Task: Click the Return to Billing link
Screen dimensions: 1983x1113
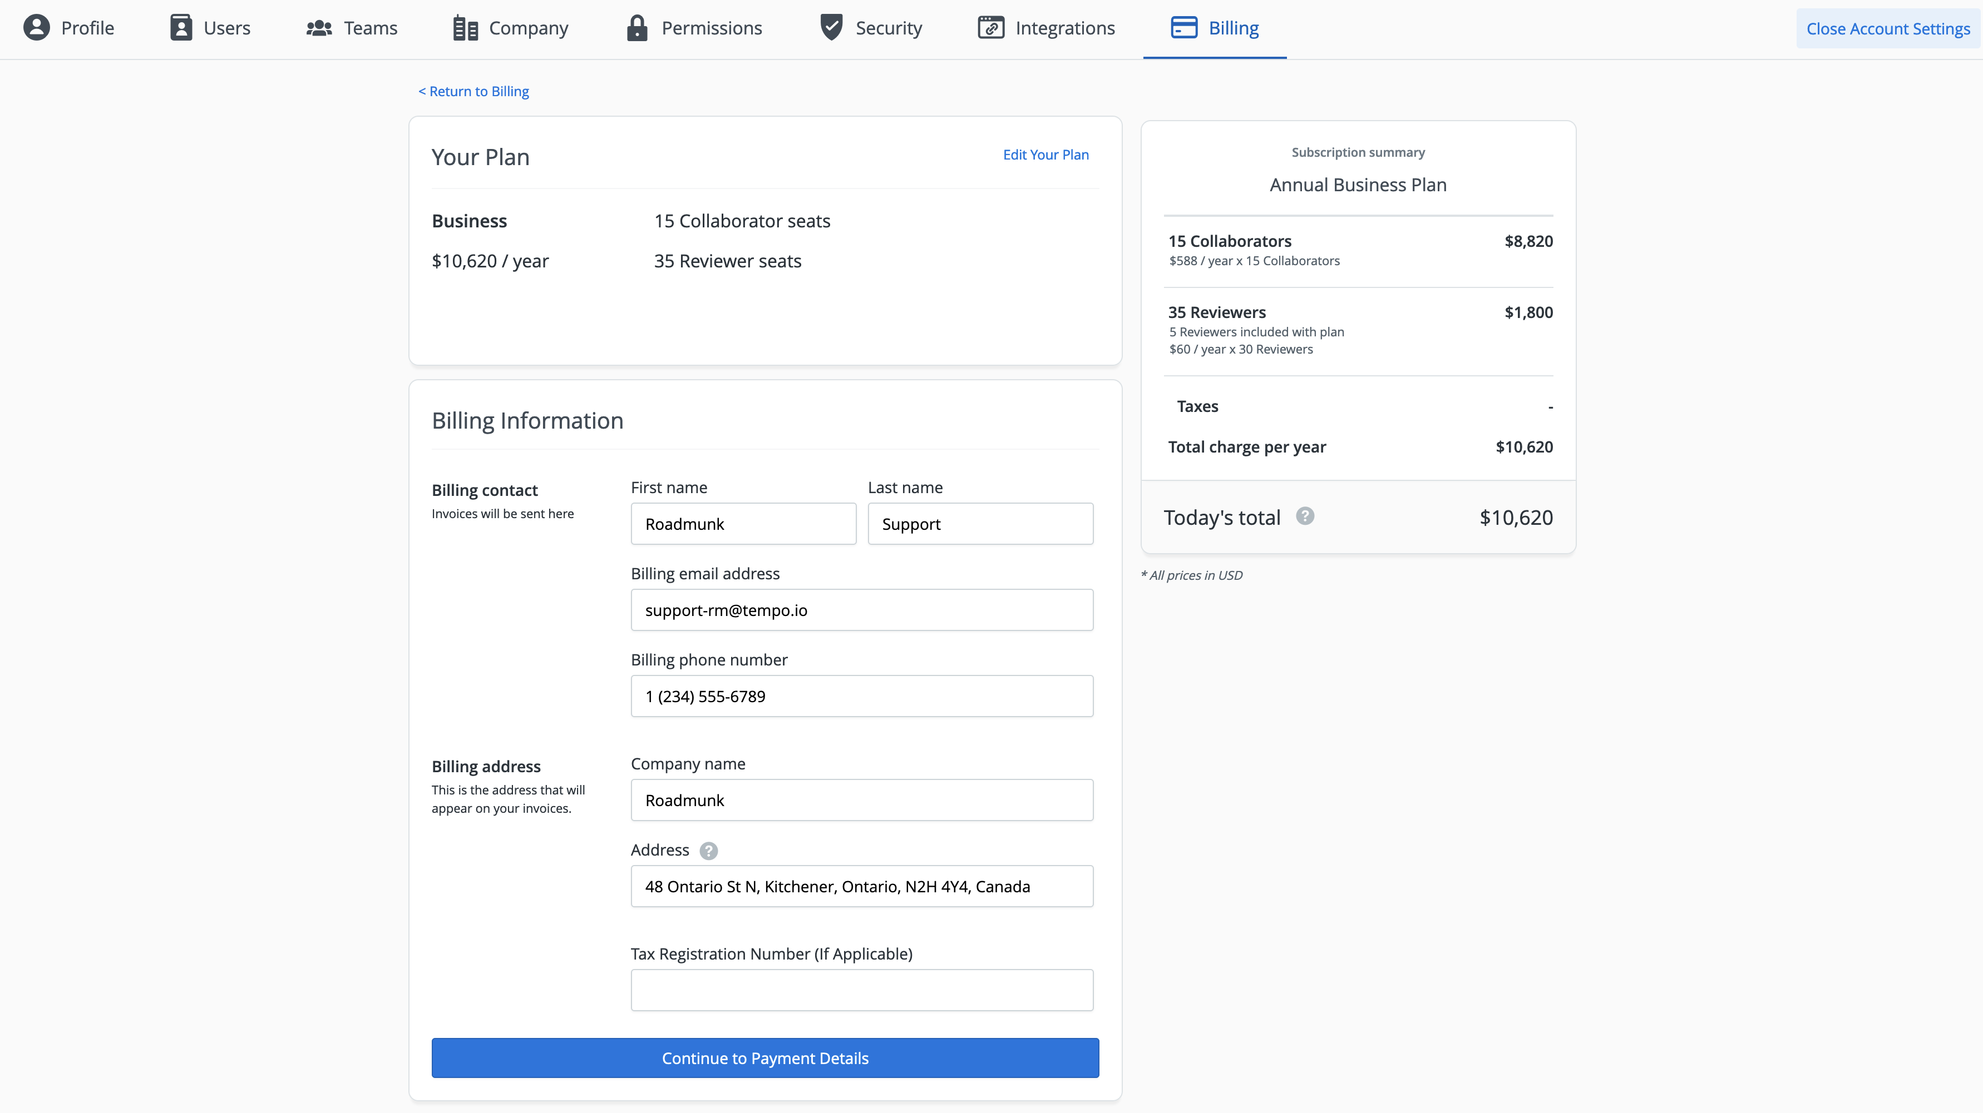Action: (473, 92)
